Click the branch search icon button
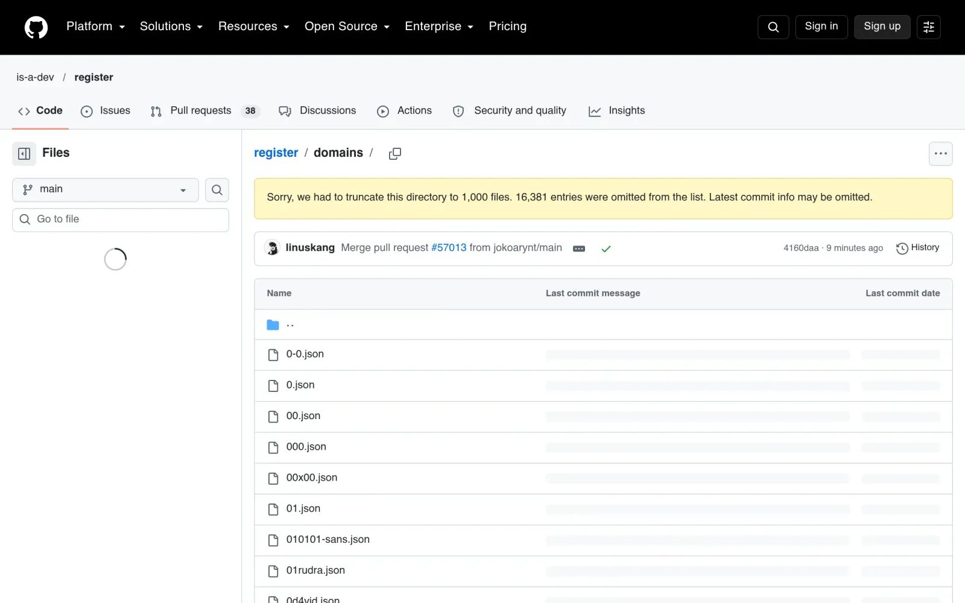This screenshot has height=603, width=965. pyautogui.click(x=217, y=190)
